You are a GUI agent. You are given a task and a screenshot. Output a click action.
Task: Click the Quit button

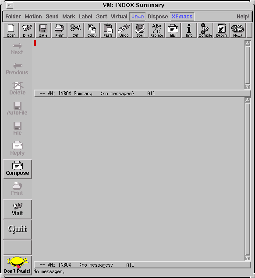pos(18,229)
